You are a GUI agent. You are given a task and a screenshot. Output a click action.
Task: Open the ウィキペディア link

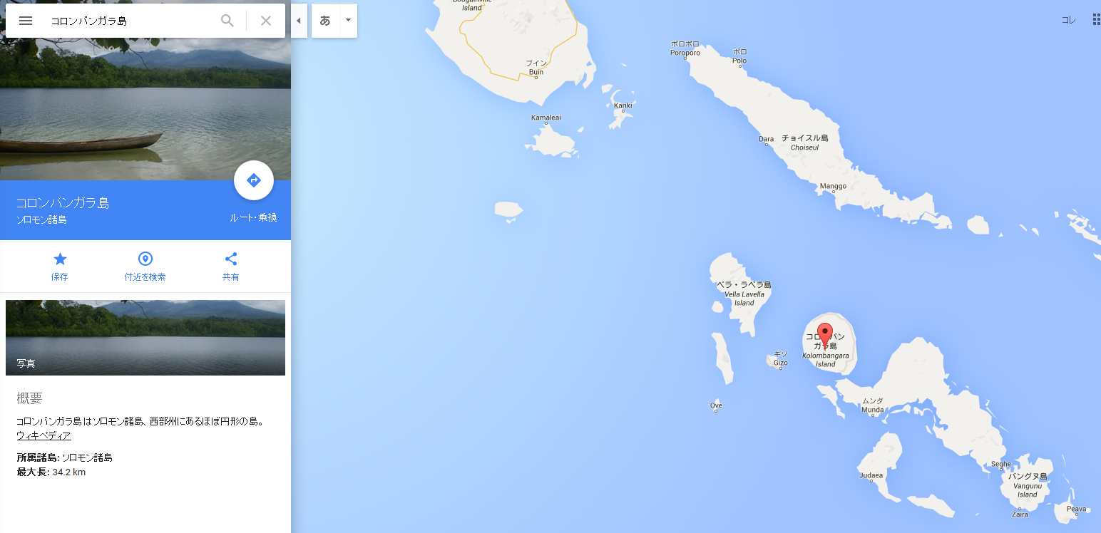click(43, 435)
